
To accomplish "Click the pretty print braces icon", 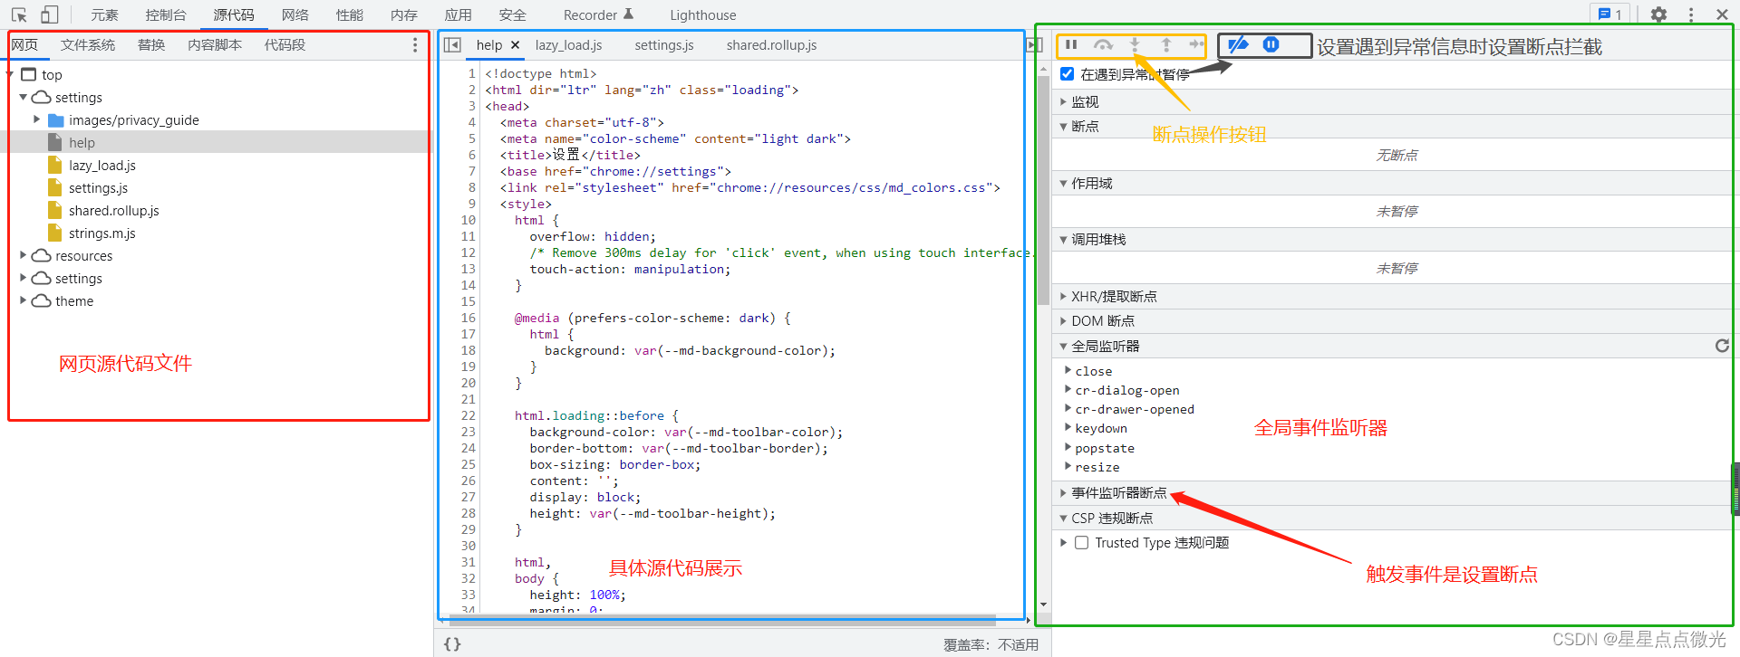I will click(452, 644).
